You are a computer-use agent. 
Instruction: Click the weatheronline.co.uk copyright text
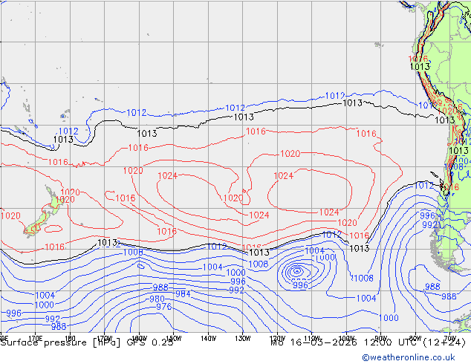409,357
